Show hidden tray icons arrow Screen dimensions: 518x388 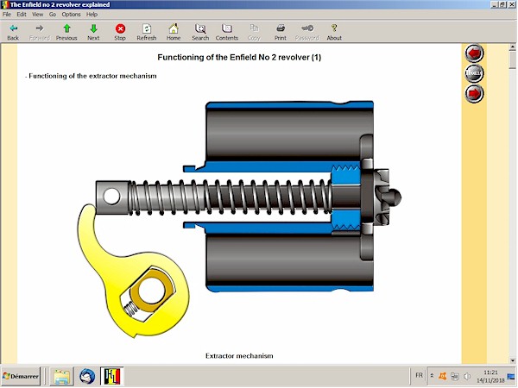tap(432, 376)
